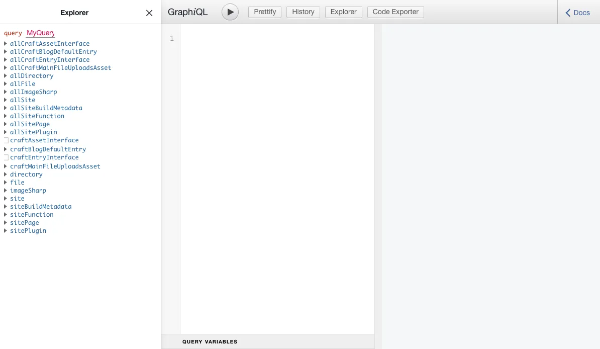Expand craftBlogDefaultEntry arrow
The height and width of the screenshot is (349, 600).
coord(6,149)
